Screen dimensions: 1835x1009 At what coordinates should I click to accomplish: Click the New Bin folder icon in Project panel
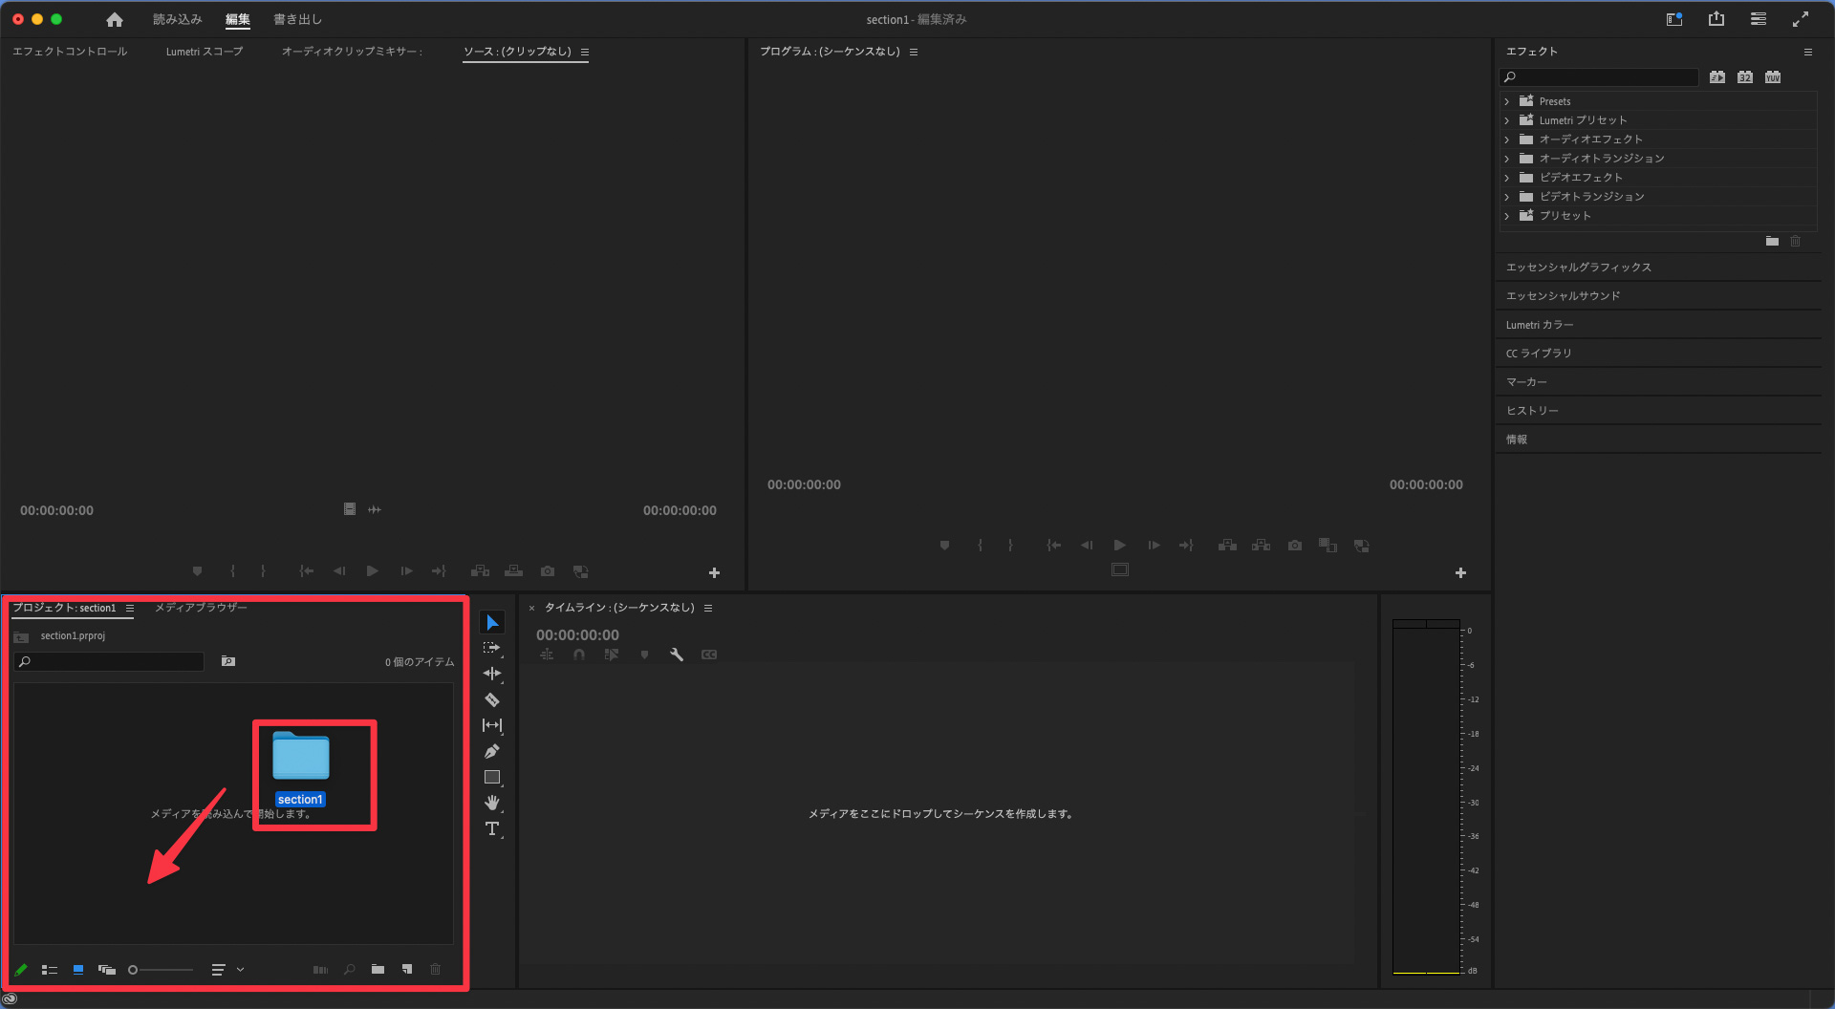point(378,969)
